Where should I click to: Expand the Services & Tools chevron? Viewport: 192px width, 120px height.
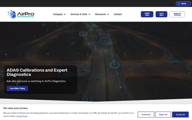[90, 14]
